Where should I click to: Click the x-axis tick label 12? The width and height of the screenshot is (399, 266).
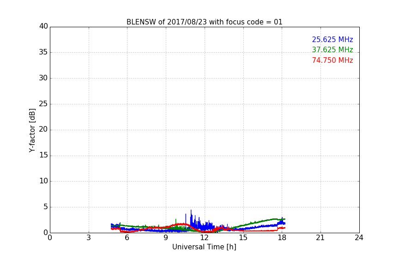tap(205, 238)
